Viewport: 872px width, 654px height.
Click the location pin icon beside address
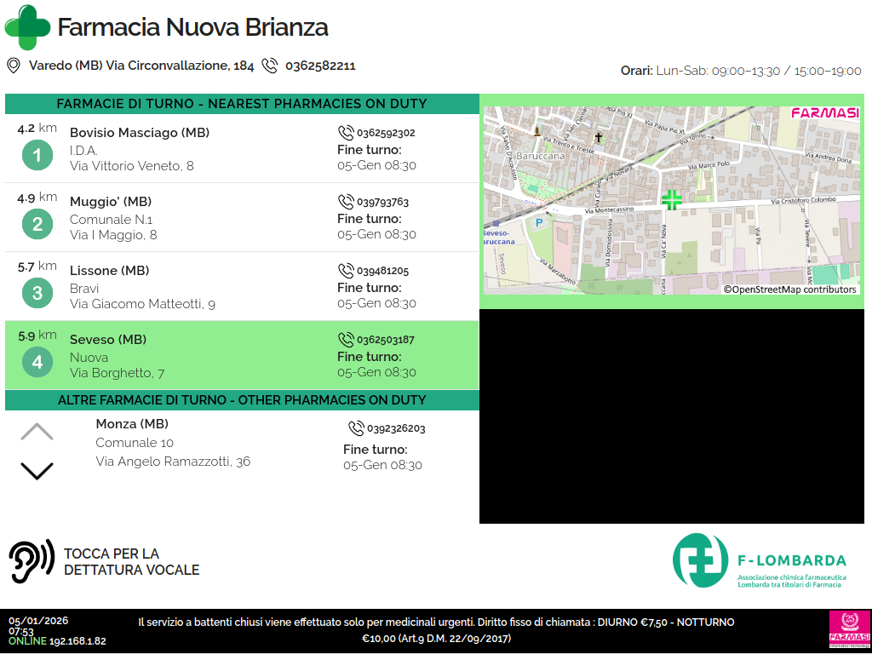pyautogui.click(x=14, y=66)
